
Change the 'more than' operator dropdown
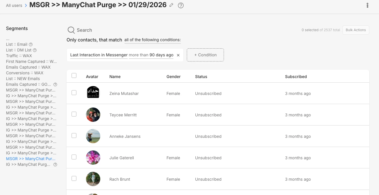(139, 55)
